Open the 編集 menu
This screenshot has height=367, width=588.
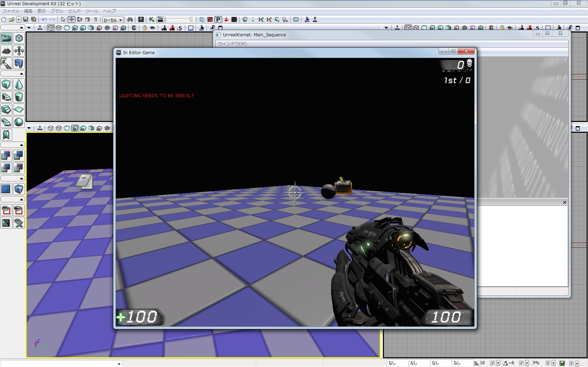[28, 11]
